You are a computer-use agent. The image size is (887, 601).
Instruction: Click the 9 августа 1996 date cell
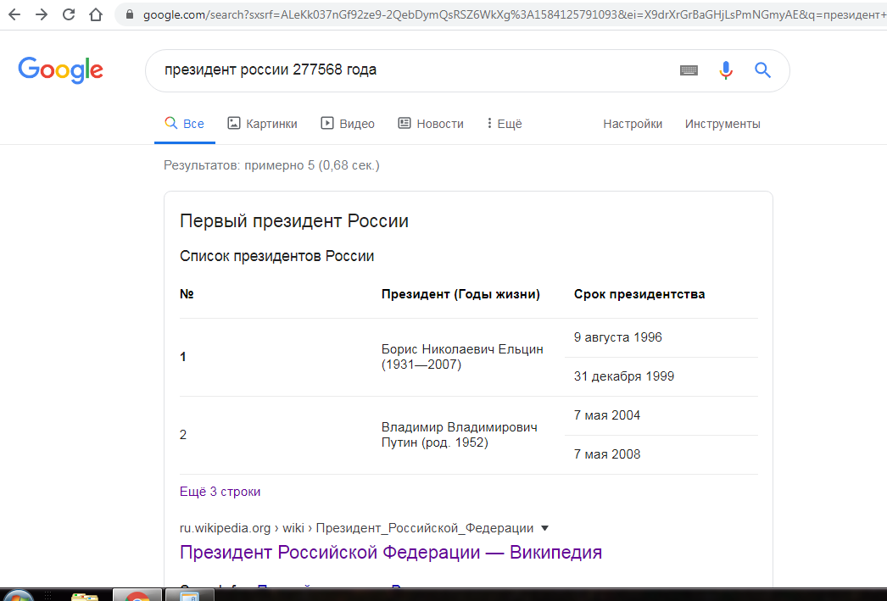(x=617, y=337)
